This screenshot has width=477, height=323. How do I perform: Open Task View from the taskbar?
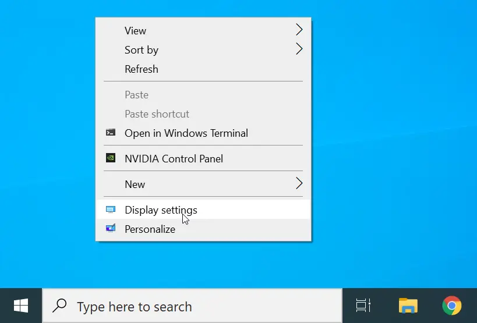pos(363,306)
